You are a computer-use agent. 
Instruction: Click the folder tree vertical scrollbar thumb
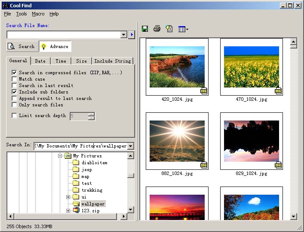pyautogui.click(x=131, y=175)
